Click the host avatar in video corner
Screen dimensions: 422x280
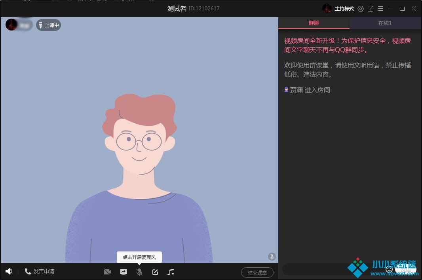tap(11, 25)
